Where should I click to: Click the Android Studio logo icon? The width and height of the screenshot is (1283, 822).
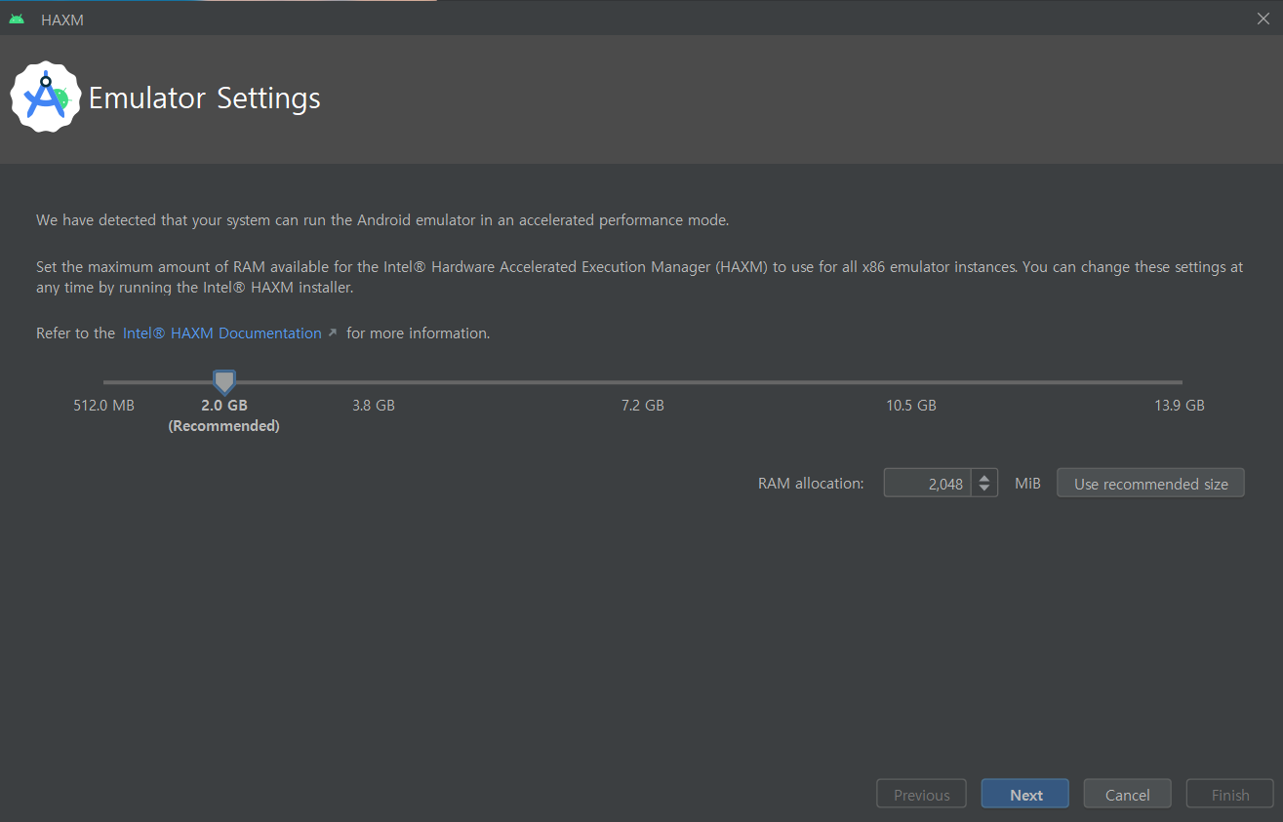coord(46,98)
